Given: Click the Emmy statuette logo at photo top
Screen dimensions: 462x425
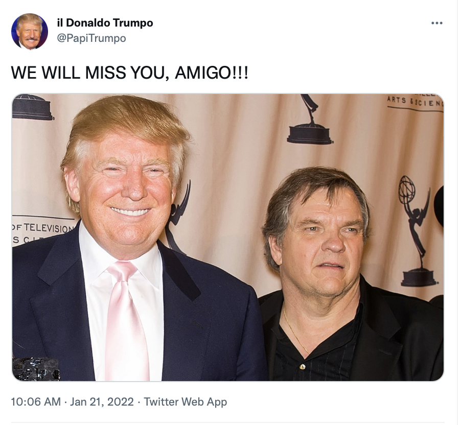Looking at the screenshot, I should point(309,120).
